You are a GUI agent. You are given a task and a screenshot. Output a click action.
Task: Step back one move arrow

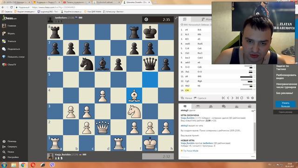[x=228, y=98]
